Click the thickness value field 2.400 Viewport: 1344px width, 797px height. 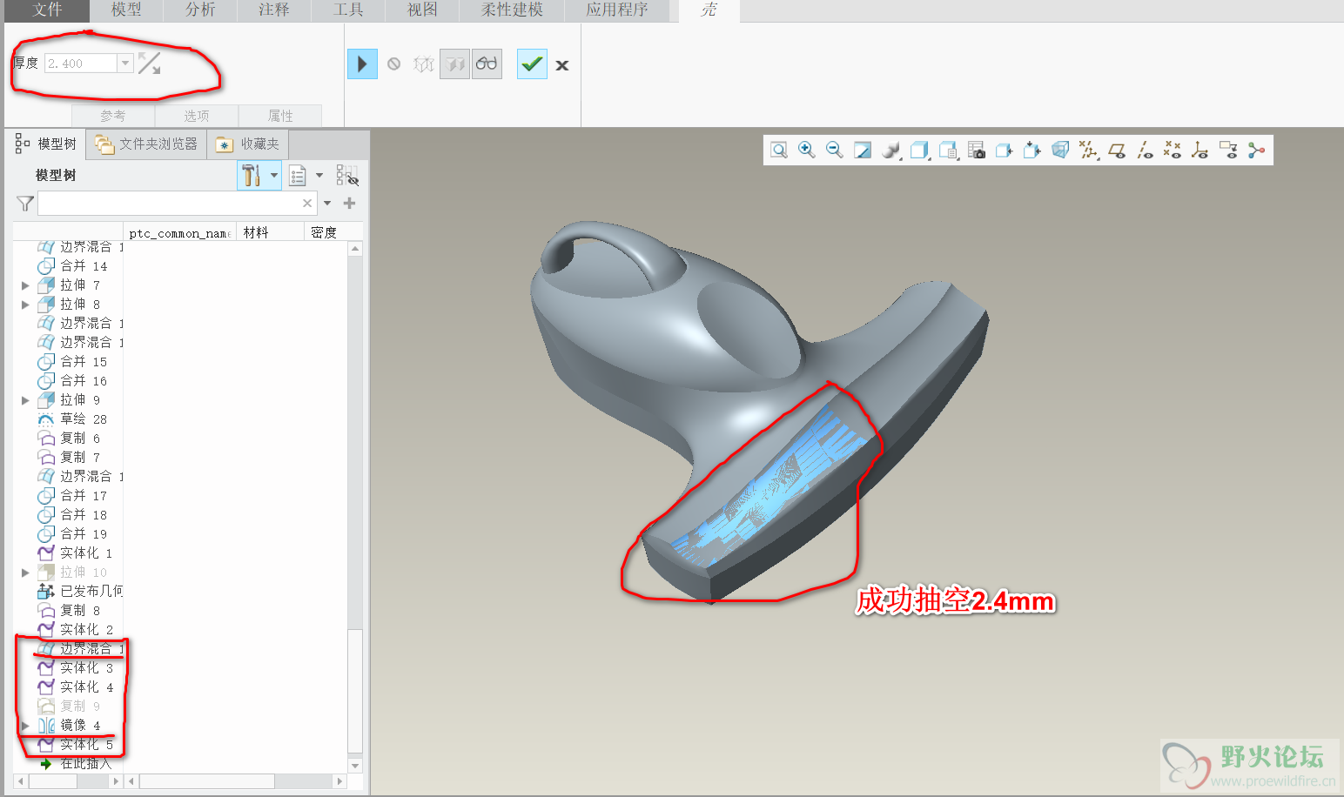80,64
